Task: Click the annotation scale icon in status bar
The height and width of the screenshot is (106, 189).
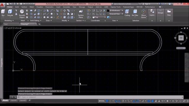Action: 163,101
